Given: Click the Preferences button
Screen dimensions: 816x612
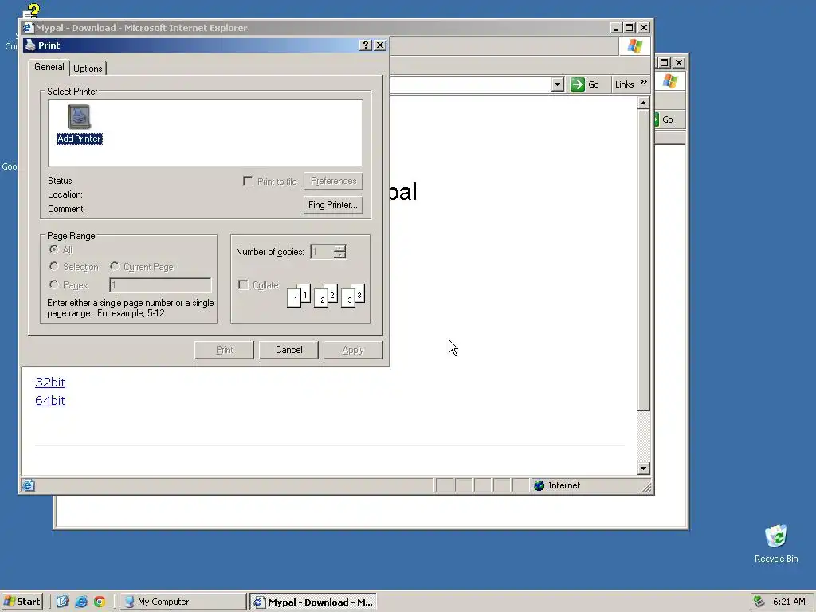Looking at the screenshot, I should [x=334, y=181].
